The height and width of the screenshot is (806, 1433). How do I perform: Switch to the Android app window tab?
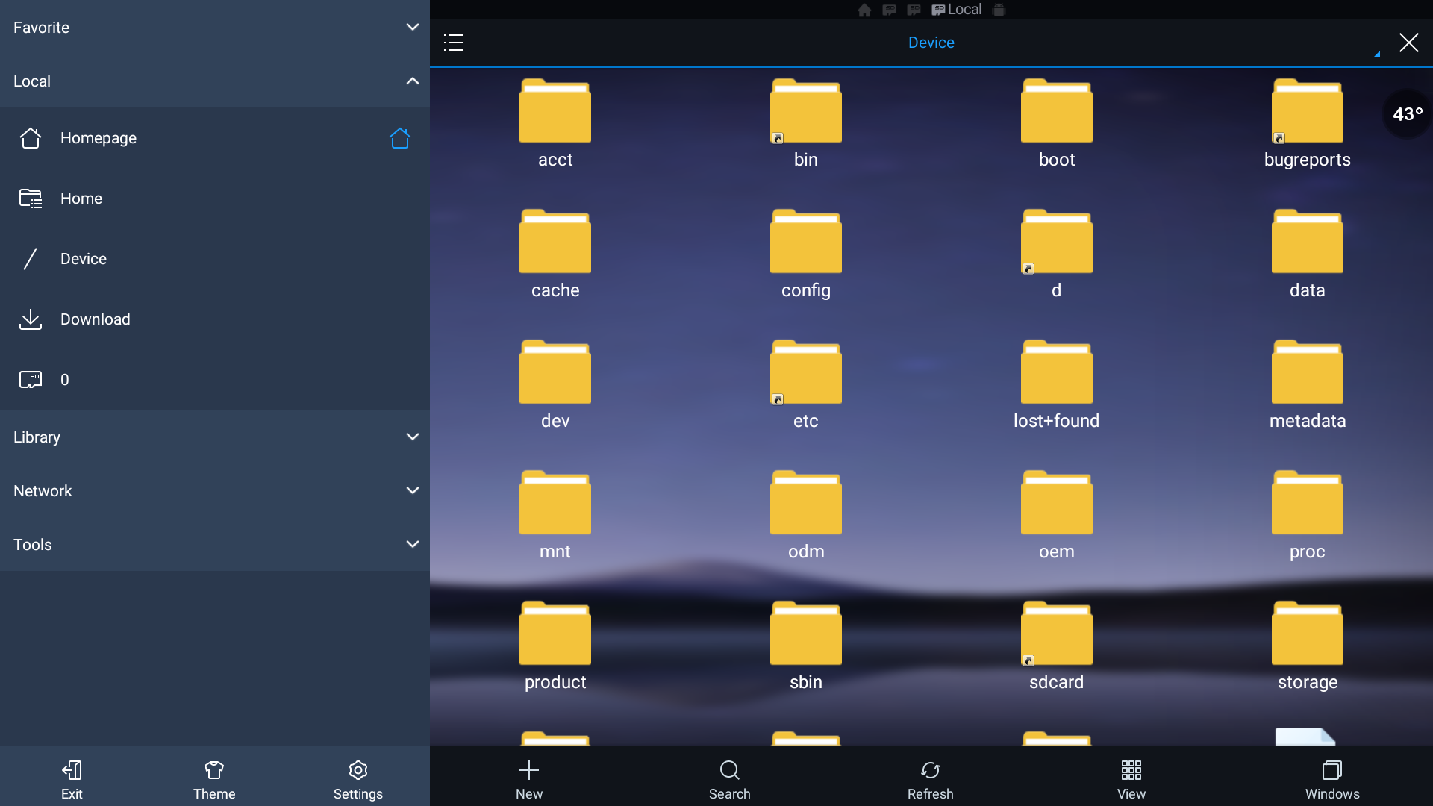(x=999, y=10)
